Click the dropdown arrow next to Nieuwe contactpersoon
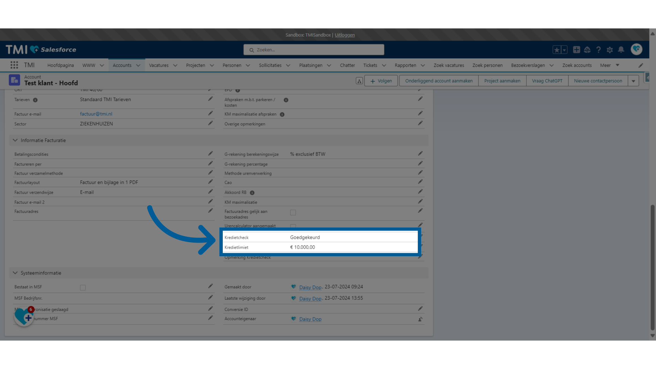This screenshot has width=656, height=369. 633,81
